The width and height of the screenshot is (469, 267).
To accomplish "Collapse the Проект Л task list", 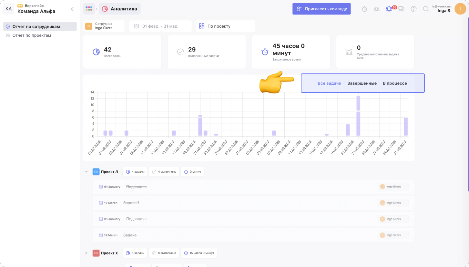I will 86,172.
